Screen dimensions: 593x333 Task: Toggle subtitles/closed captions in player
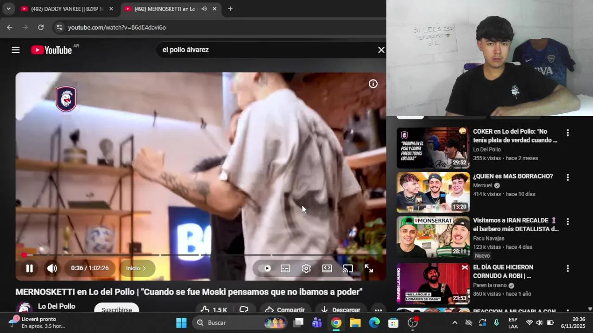pyautogui.click(x=285, y=268)
